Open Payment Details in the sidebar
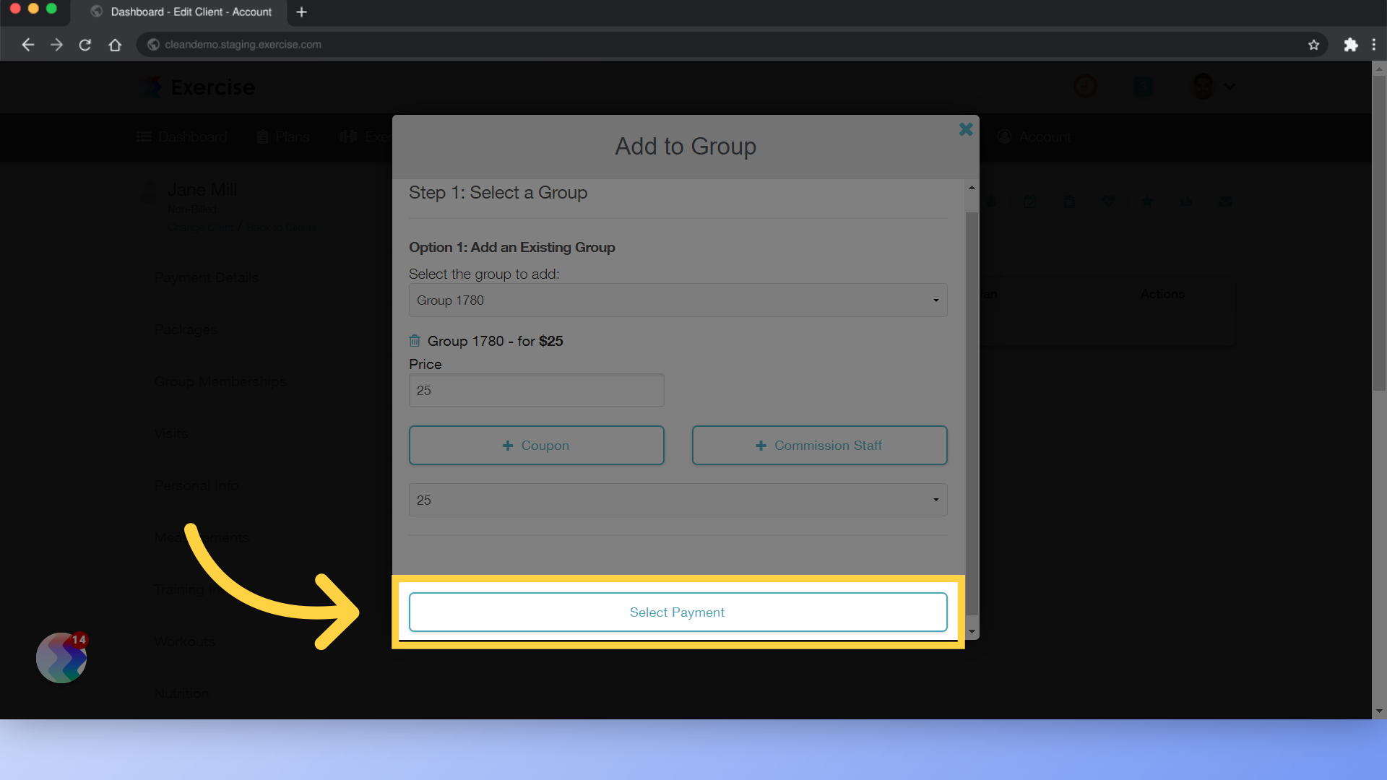1387x780 pixels. (x=206, y=278)
